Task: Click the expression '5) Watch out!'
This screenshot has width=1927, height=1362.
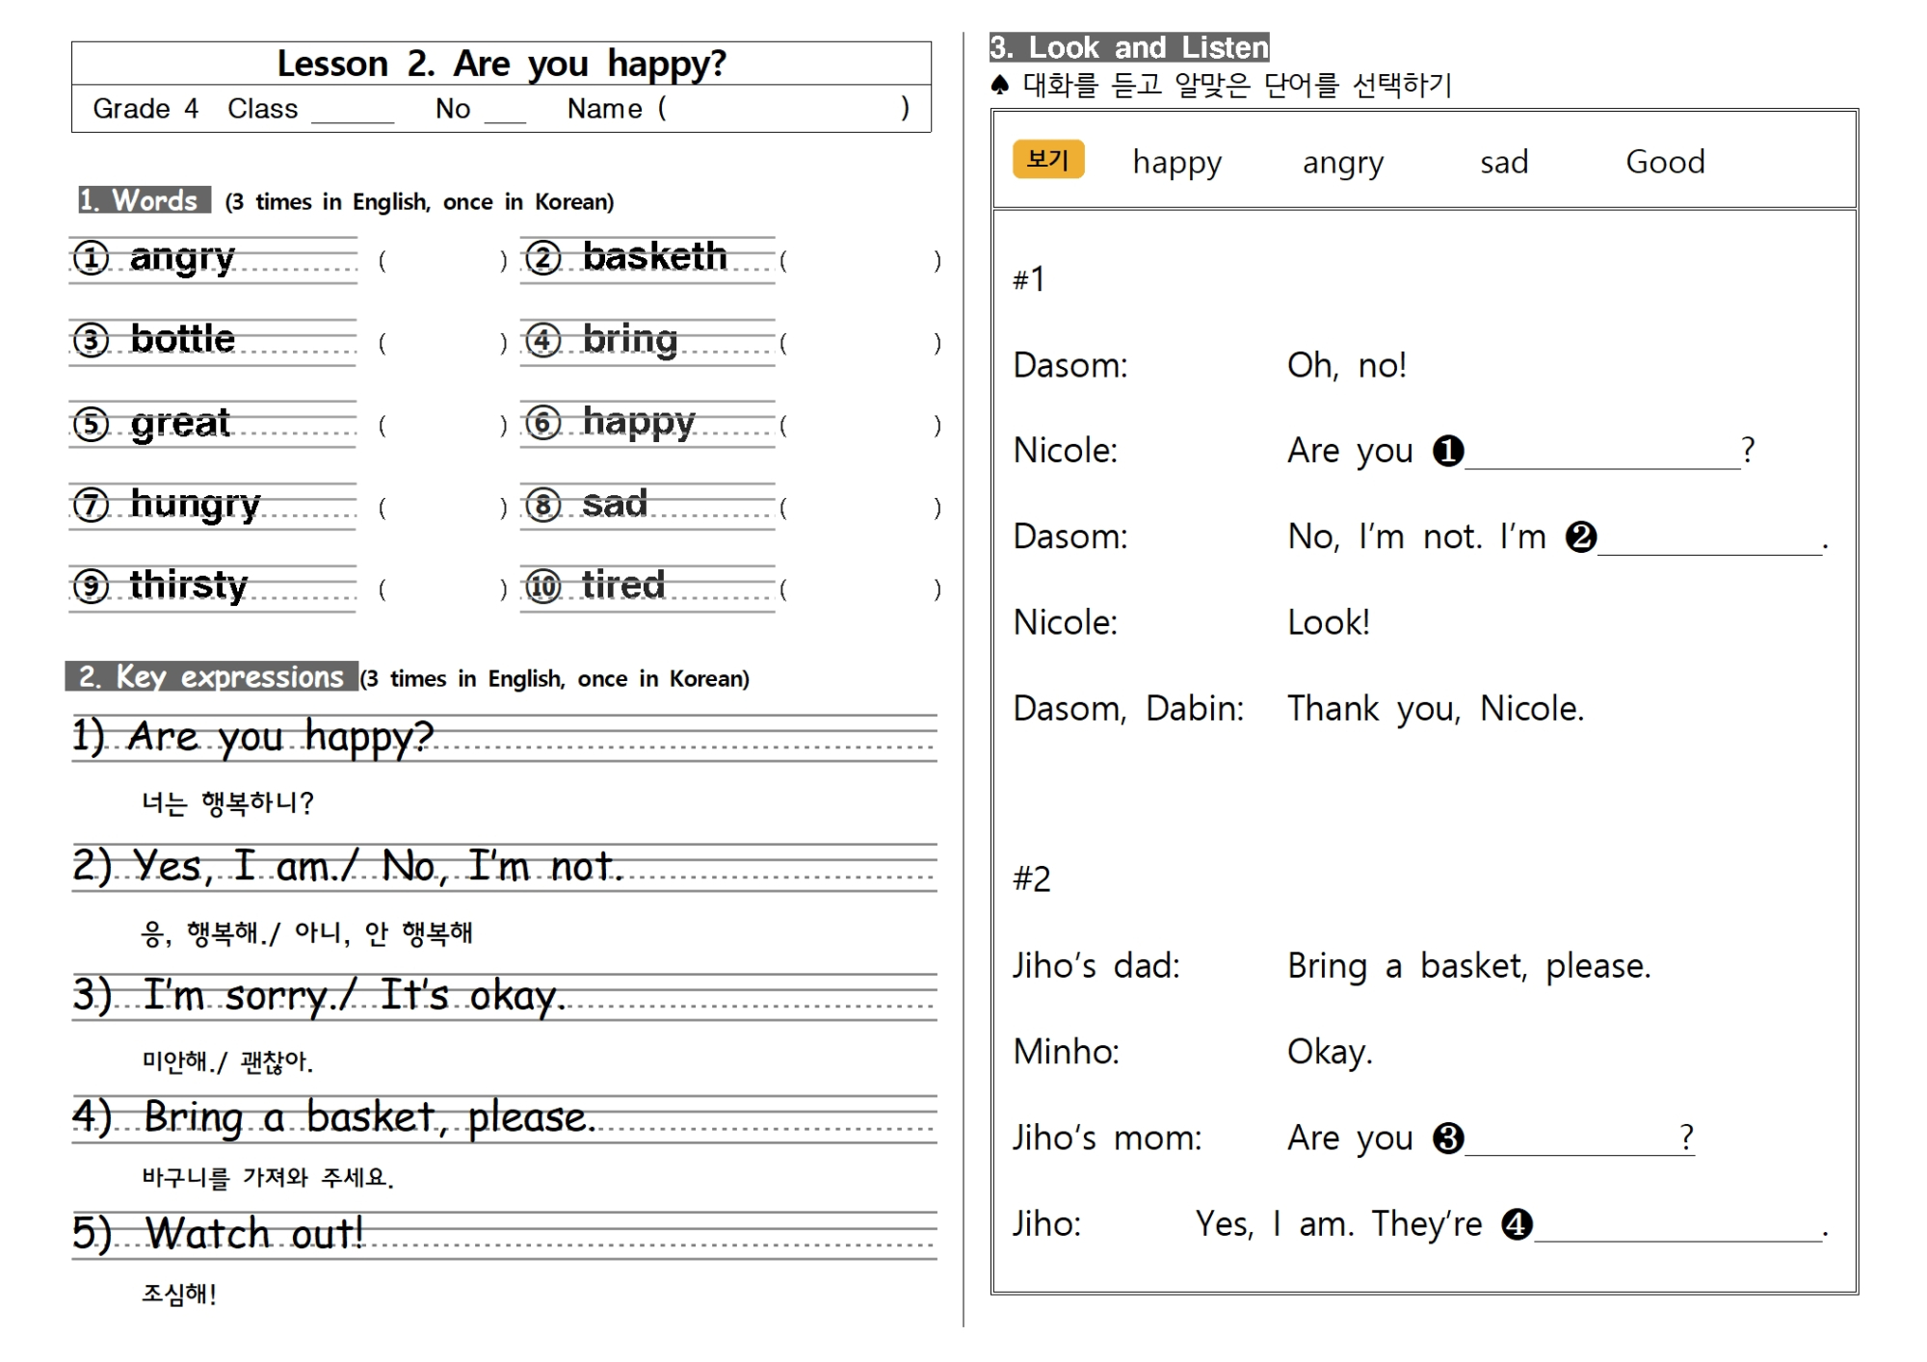Action: click(x=219, y=1234)
